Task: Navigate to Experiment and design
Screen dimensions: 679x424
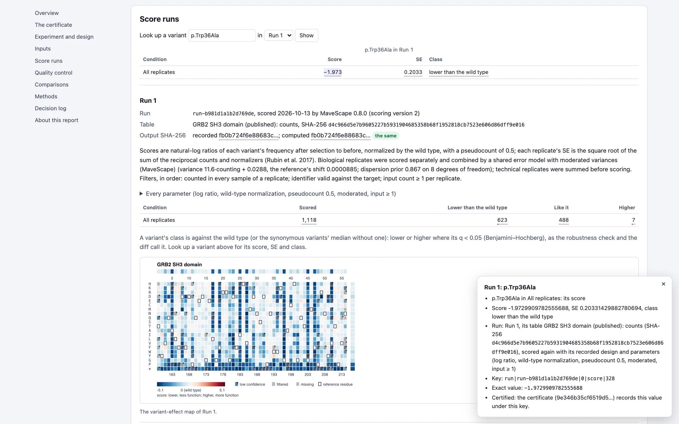Action: (x=64, y=37)
